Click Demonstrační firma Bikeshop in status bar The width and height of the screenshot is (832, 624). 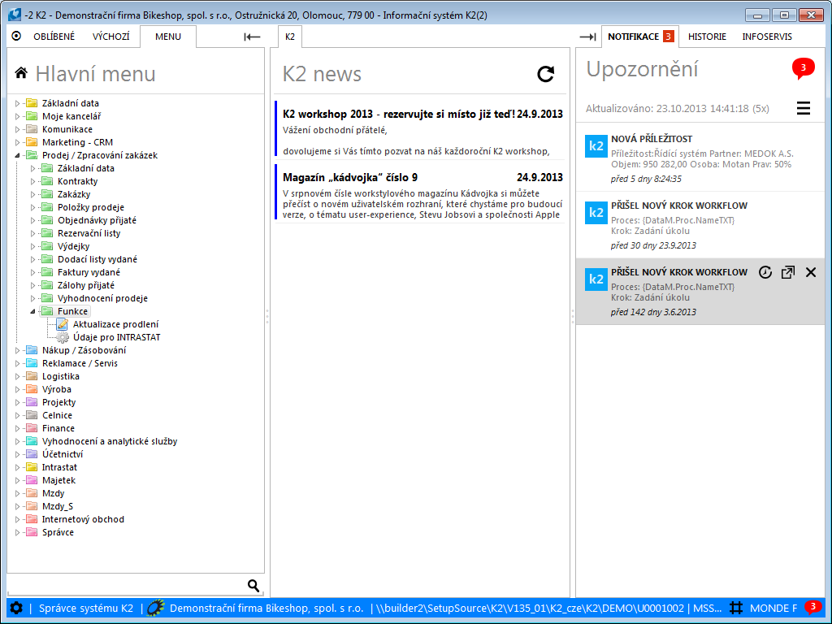pyautogui.click(x=266, y=608)
